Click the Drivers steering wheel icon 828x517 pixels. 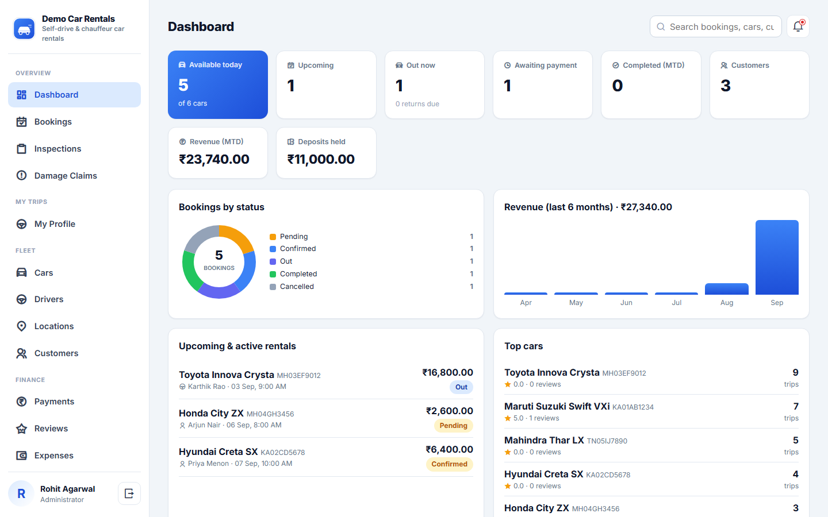tap(22, 299)
